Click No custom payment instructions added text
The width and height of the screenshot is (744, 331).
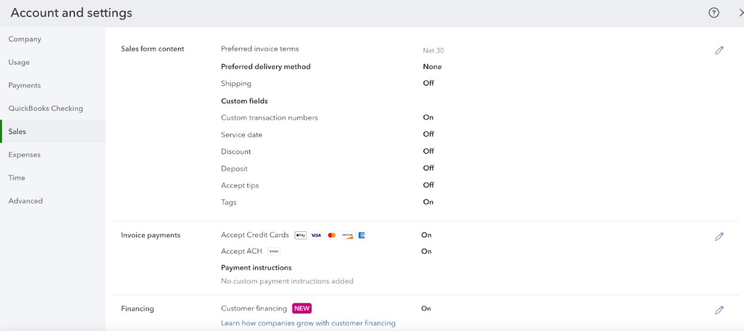287,281
